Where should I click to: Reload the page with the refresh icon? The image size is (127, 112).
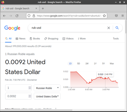(17, 16)
